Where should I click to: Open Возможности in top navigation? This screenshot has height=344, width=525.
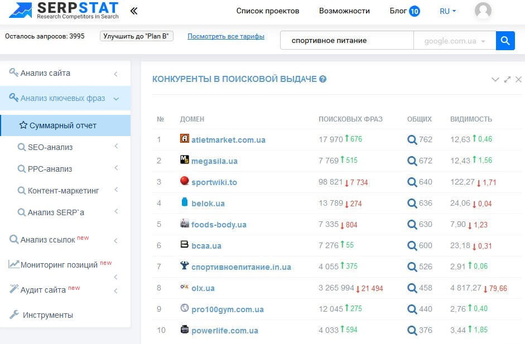344,11
